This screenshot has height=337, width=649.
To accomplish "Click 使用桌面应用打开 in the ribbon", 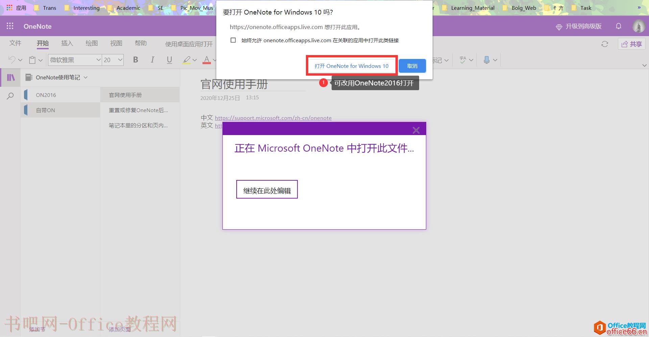I will [x=189, y=44].
